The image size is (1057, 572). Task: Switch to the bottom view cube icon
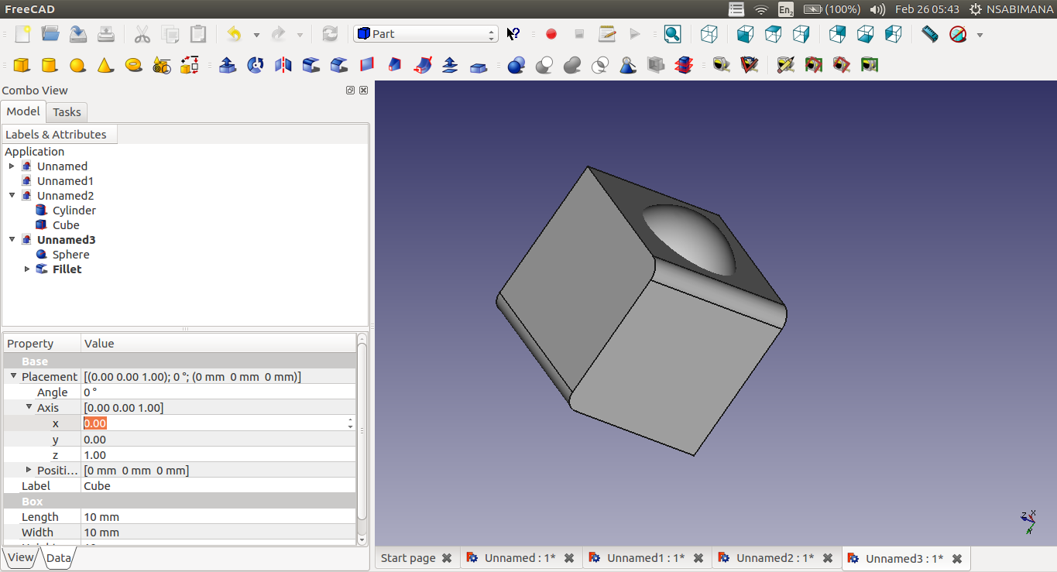[865, 34]
